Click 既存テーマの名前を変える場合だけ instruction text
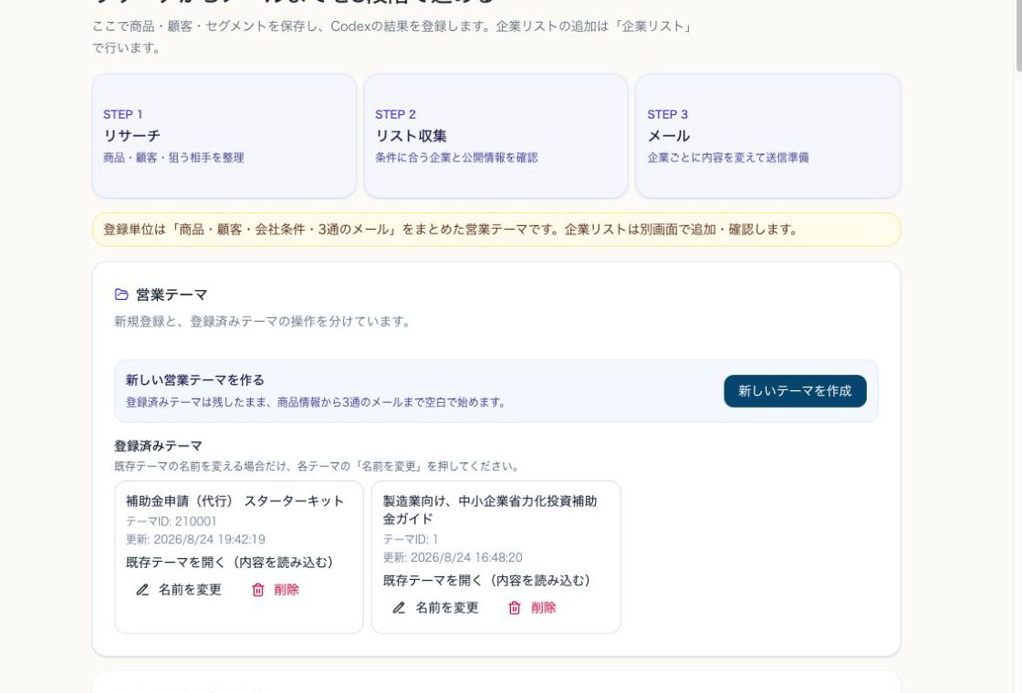The image size is (1022, 693). pyautogui.click(x=318, y=466)
